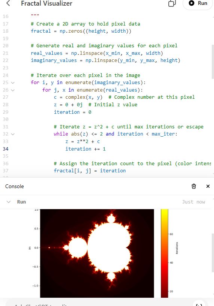Click the 'Run' label in console output
Viewport: 214px width, 306px height.
point(21,202)
